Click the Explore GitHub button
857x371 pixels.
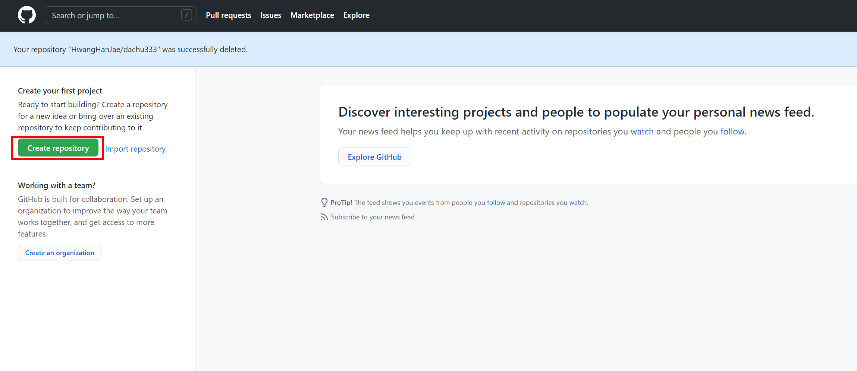point(375,157)
